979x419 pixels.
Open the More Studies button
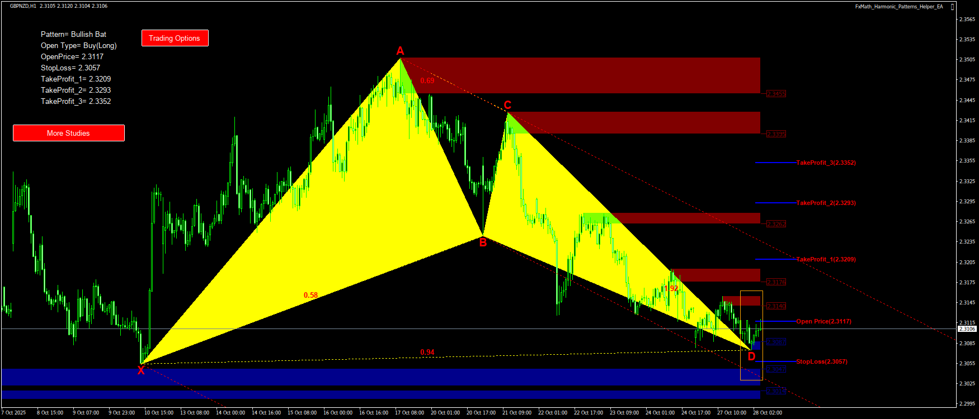(68, 133)
